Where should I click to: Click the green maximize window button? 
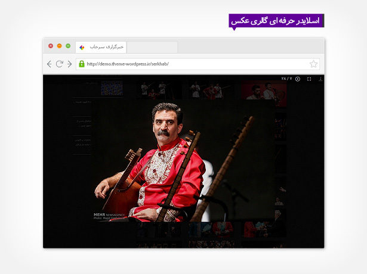coord(68,46)
